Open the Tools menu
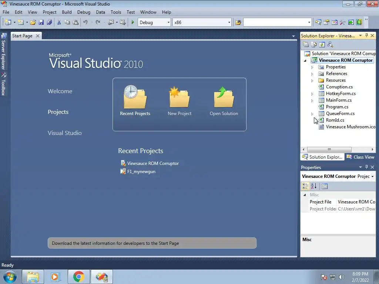 [x=116, y=12]
